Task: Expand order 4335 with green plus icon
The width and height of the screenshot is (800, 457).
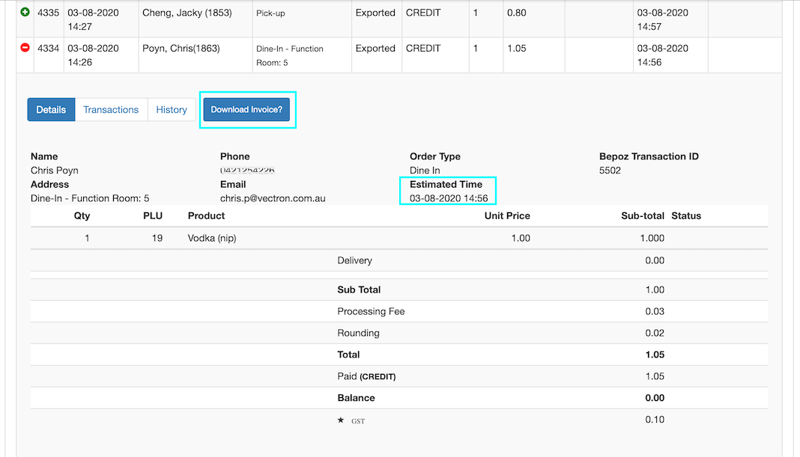Action: click(25, 13)
